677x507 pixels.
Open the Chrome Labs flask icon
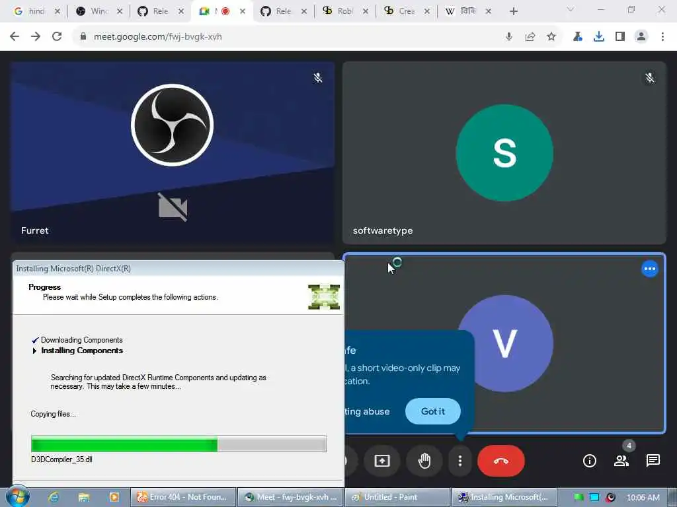pos(578,37)
